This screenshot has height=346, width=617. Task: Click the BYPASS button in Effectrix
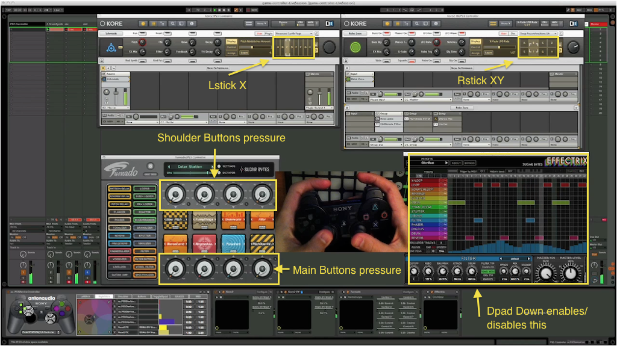click(x=469, y=163)
